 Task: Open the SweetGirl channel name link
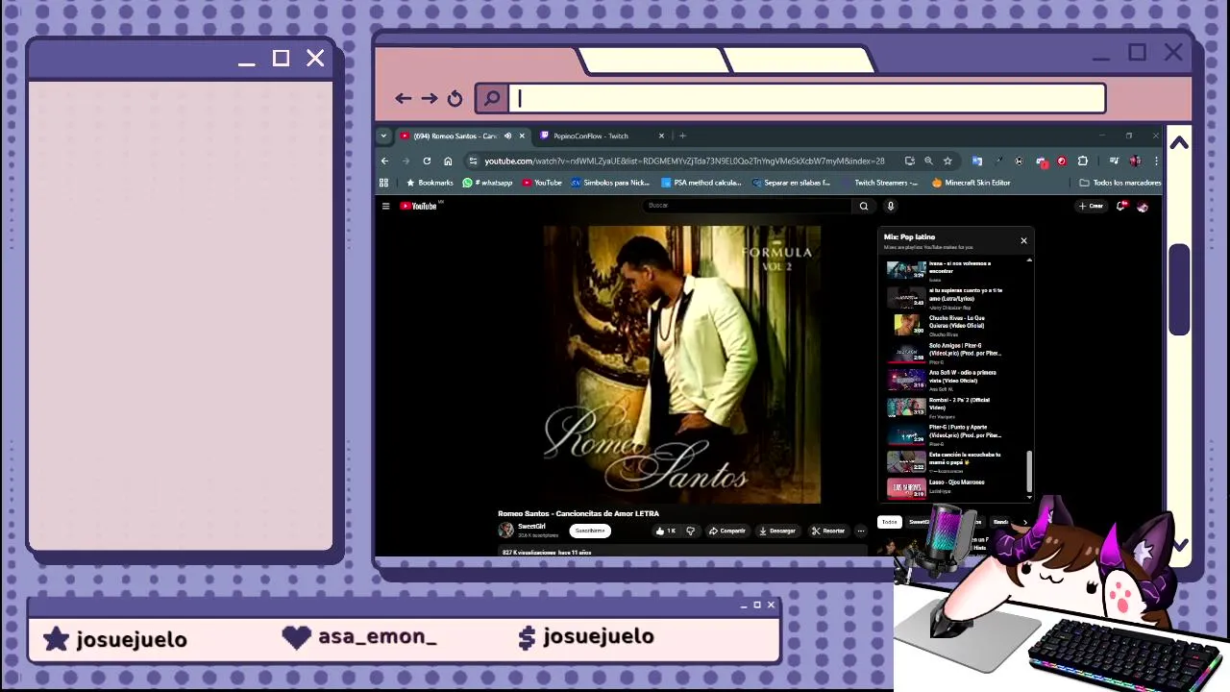click(531, 526)
